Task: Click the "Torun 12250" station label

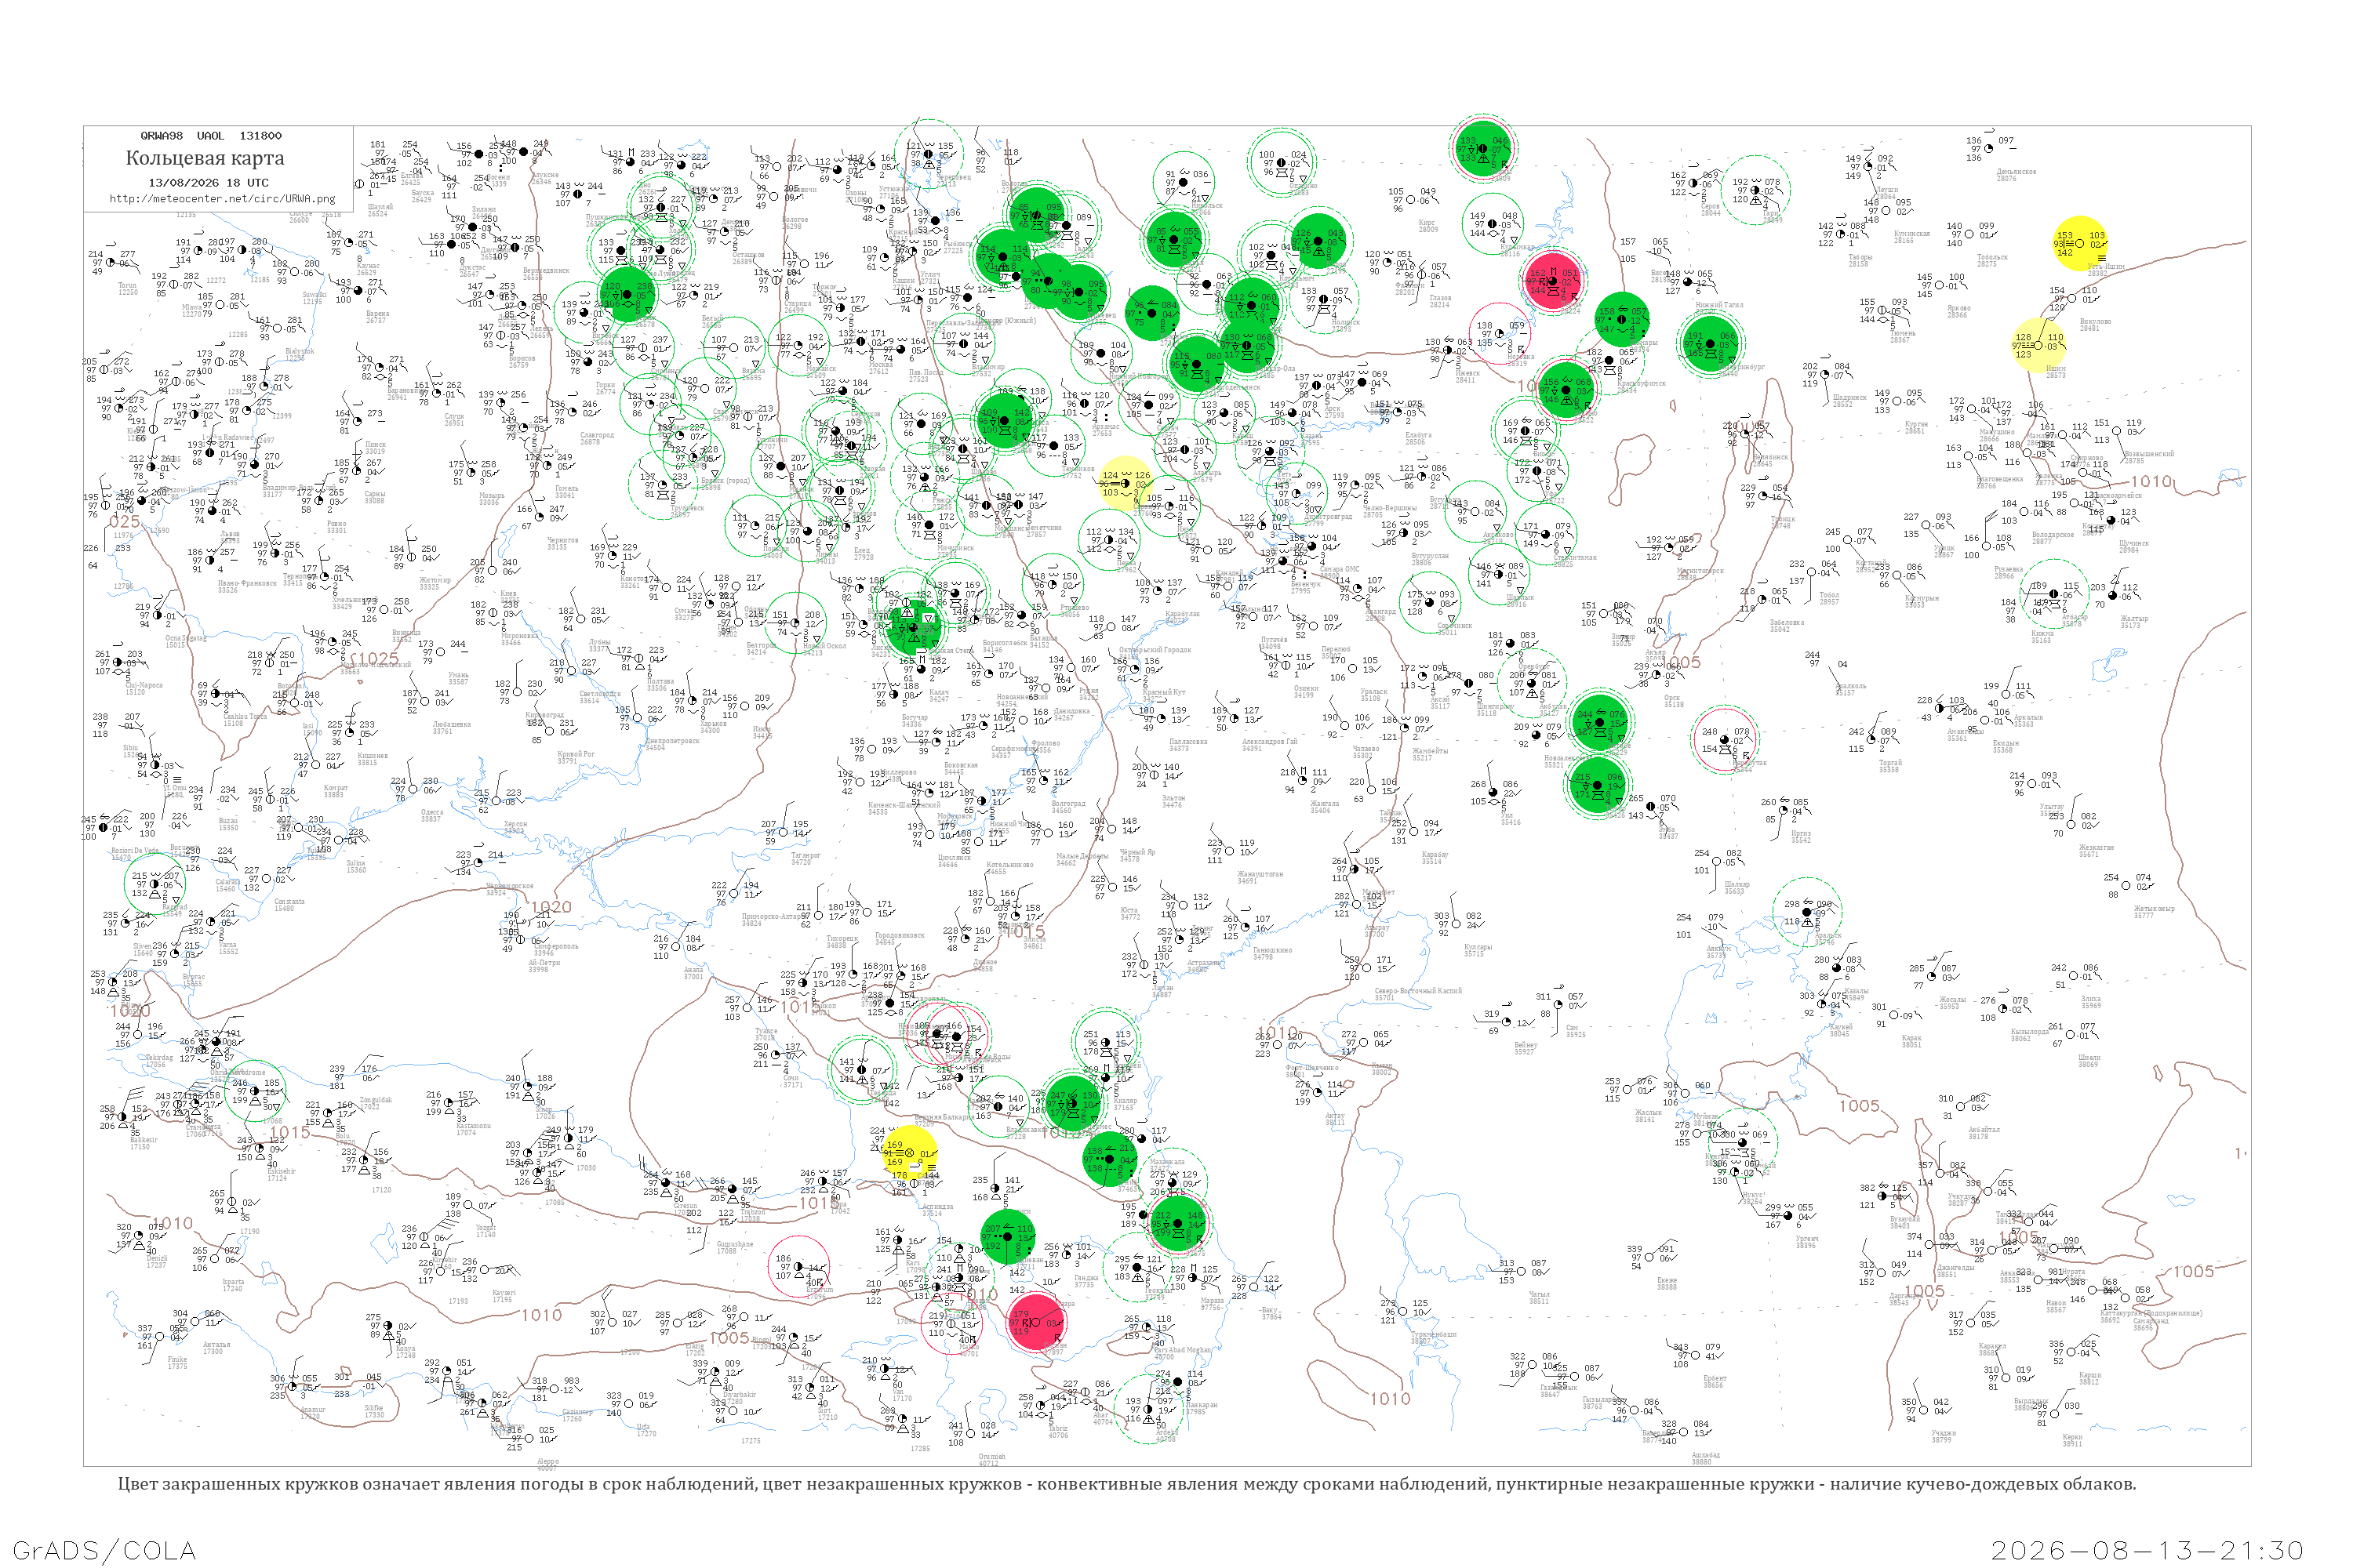Action: [128, 289]
